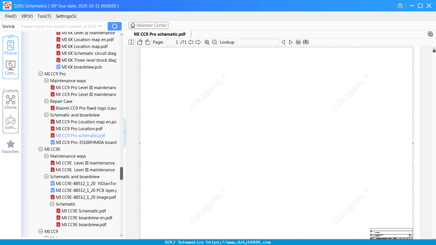The height and width of the screenshot is (245, 436).
Task: Open MI CC9 Pro Location map en.pdf
Action: pyautogui.click(x=83, y=122)
